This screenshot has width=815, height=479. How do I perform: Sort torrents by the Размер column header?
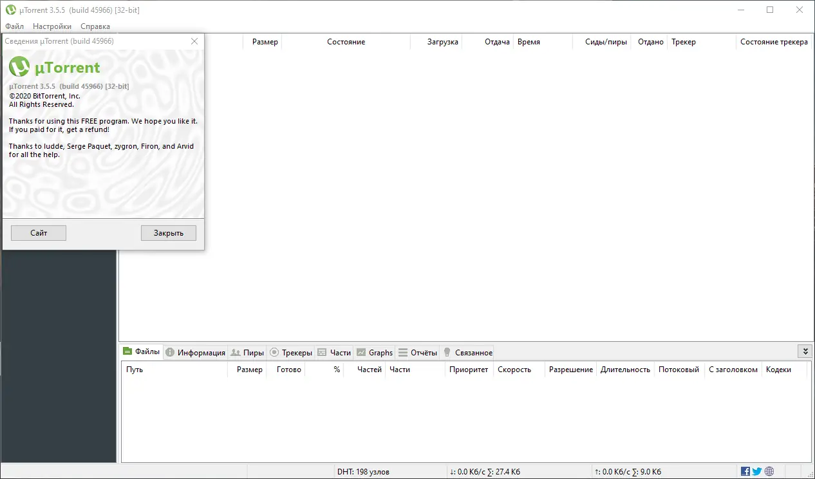[265, 41]
